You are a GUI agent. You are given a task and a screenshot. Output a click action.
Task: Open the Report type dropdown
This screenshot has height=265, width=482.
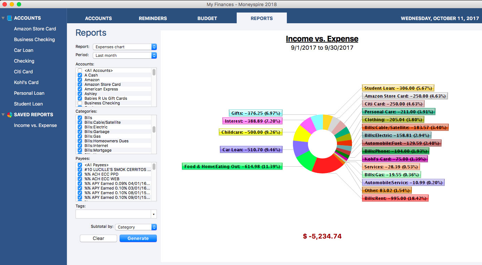coord(125,47)
